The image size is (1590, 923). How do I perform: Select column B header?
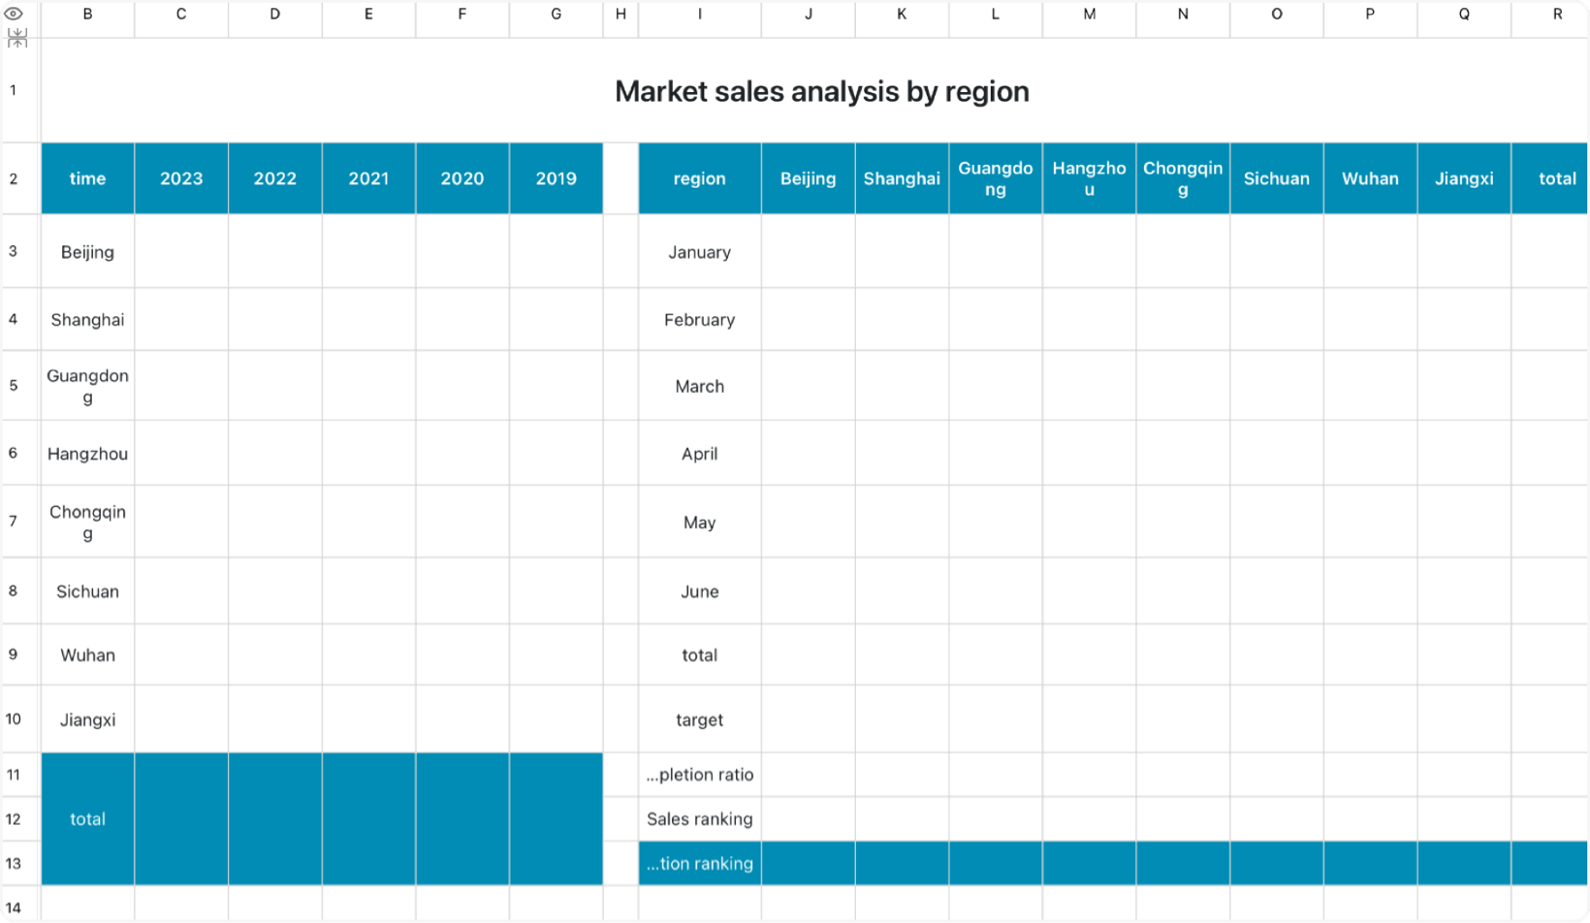pyautogui.click(x=87, y=14)
